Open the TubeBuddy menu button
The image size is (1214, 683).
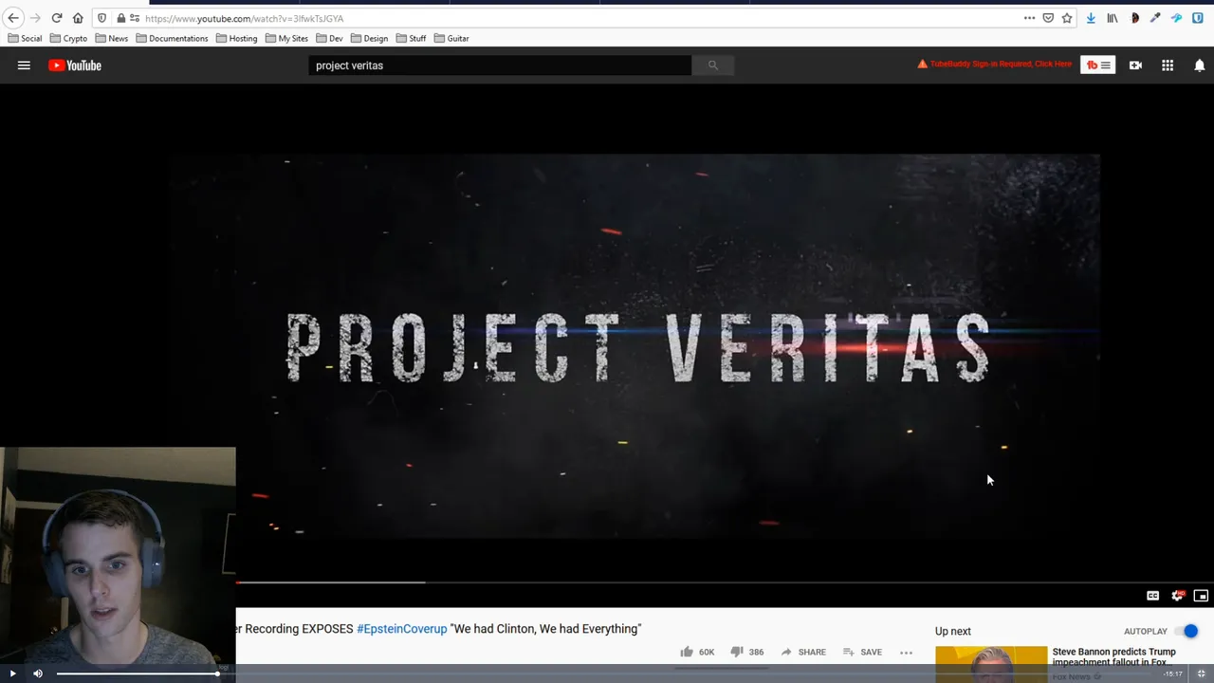pyautogui.click(x=1097, y=65)
